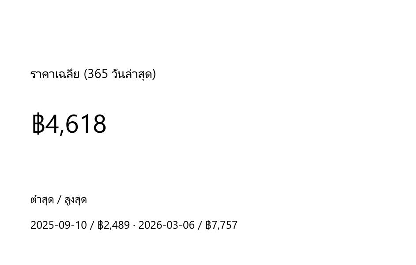Select the วันล่าสุด text in parentheses

132,74
